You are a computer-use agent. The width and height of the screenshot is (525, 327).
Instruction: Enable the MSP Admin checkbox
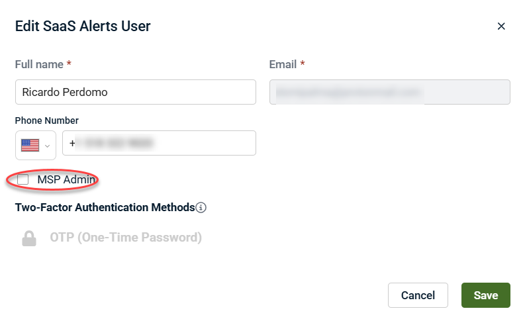click(23, 179)
